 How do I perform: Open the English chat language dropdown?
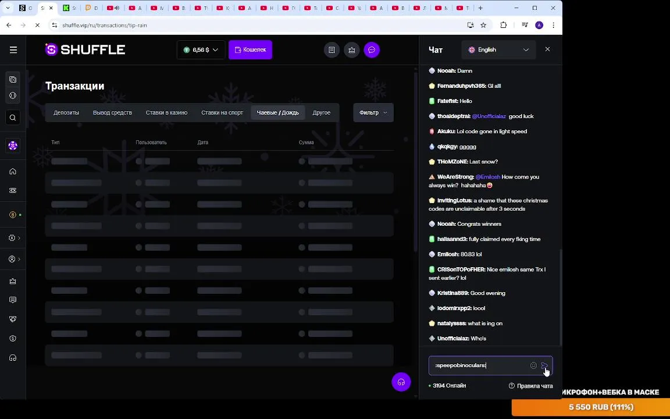click(498, 49)
